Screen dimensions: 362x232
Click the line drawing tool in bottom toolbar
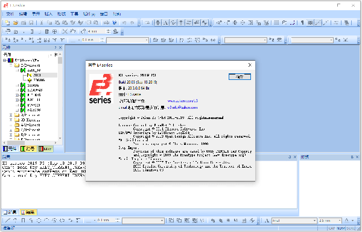8,220
